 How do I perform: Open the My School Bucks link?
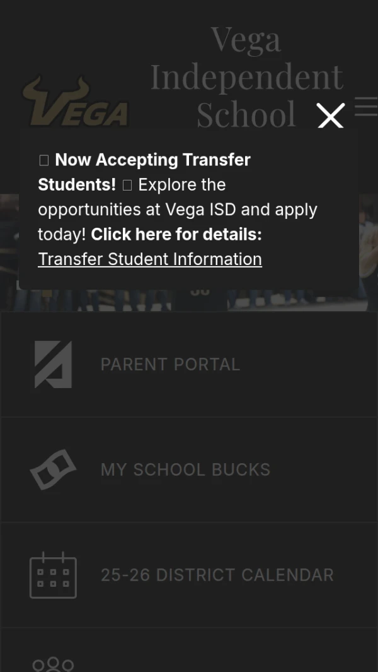(x=185, y=469)
